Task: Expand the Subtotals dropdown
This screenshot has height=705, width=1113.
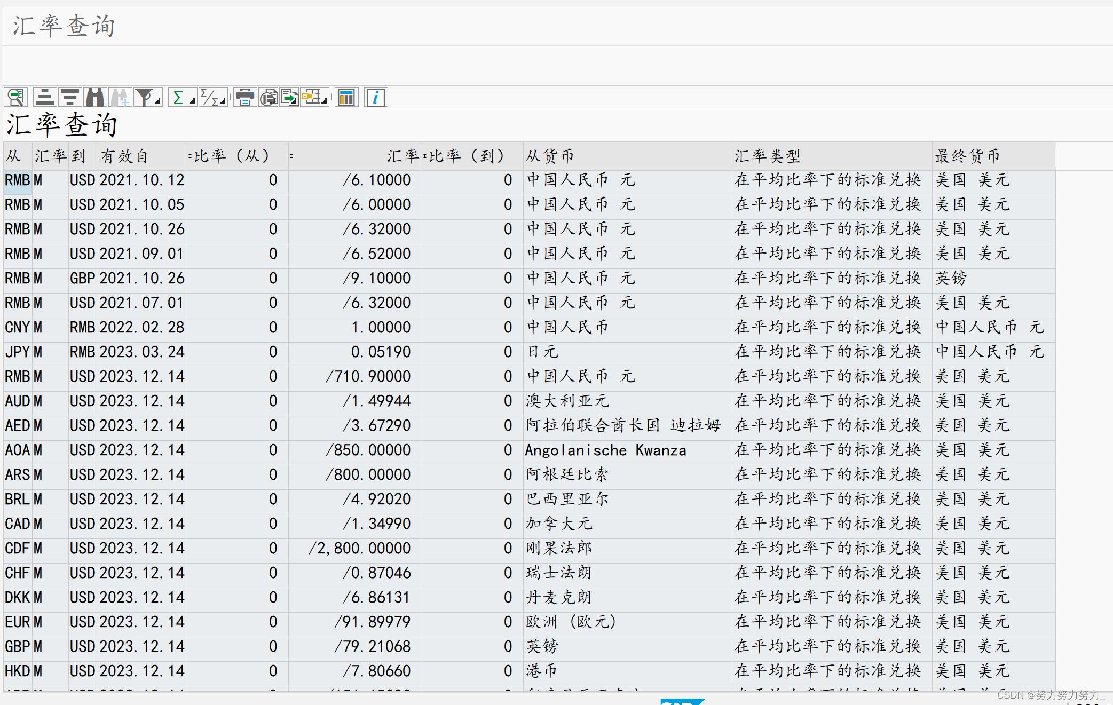Action: (x=223, y=100)
